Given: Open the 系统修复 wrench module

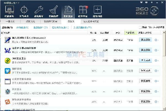Looking at the screenshot, I should tap(39, 11).
